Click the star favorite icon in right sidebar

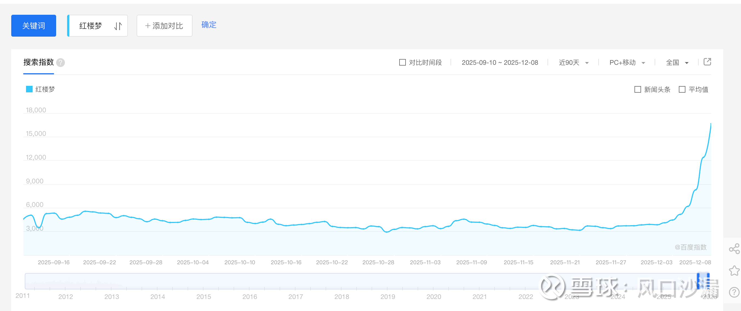(734, 271)
